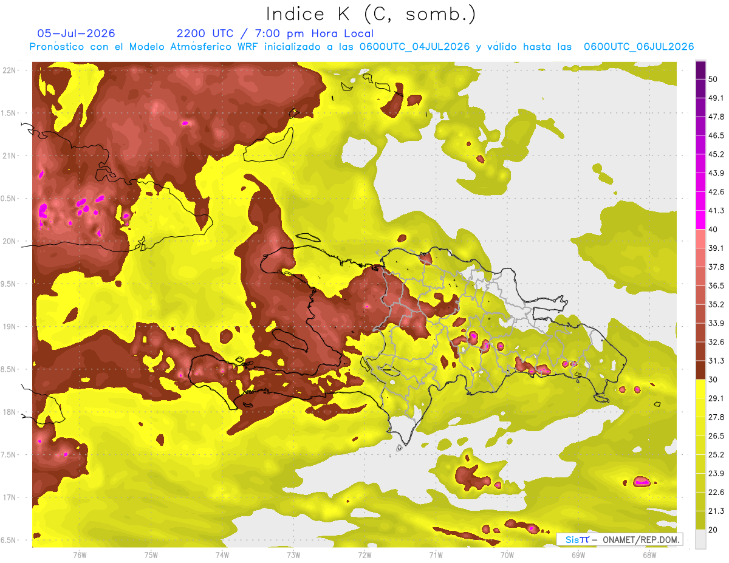This screenshot has height=563, width=729.
Task: Click the gray swatch below 20
Action: 700,539
